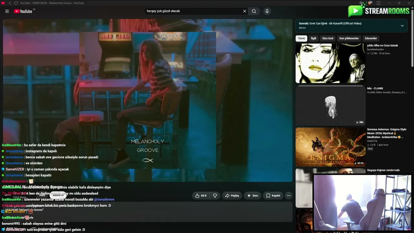Run search with magnifier button
Image resolution: width=414 pixels, height=233 pixels.
254,11
